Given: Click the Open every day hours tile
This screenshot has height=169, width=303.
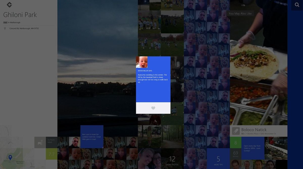Looking at the screenshot, I should pos(252,148).
